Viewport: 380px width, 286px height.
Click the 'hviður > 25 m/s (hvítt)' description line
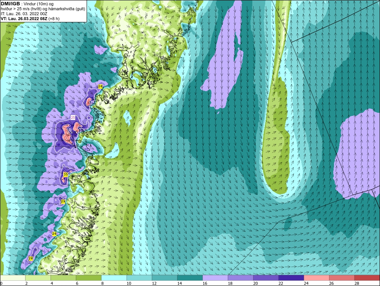(43, 9)
